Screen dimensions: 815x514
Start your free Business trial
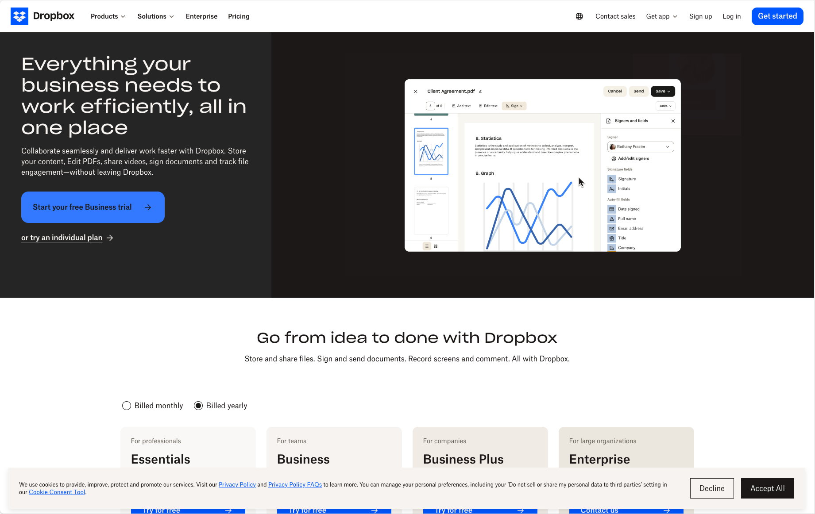pos(93,207)
